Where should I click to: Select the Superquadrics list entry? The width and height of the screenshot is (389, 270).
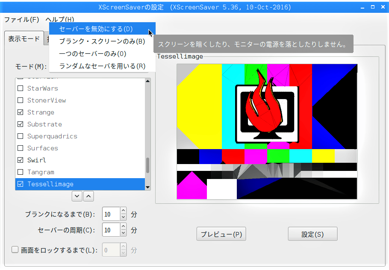[80, 136]
